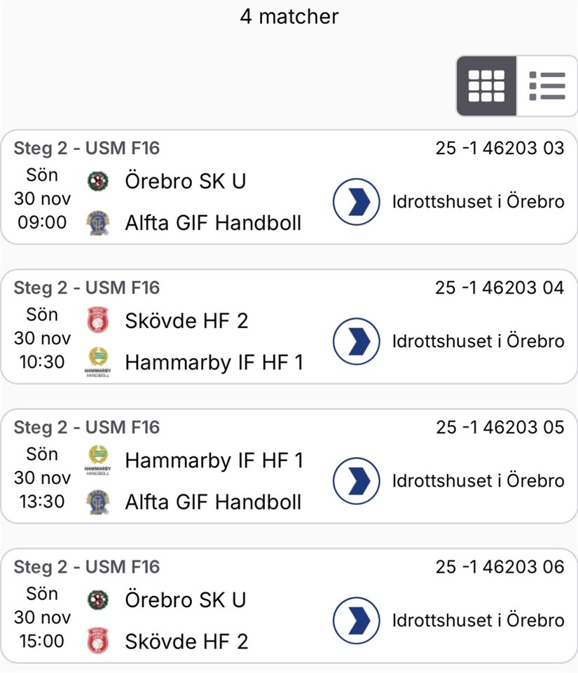Click Skövde HF 2 logo in 15:00 match
Image resolution: width=578 pixels, height=673 pixels.
coord(98,641)
